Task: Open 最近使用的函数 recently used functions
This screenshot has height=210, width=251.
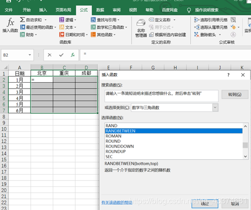Action: pyautogui.click(x=38, y=27)
